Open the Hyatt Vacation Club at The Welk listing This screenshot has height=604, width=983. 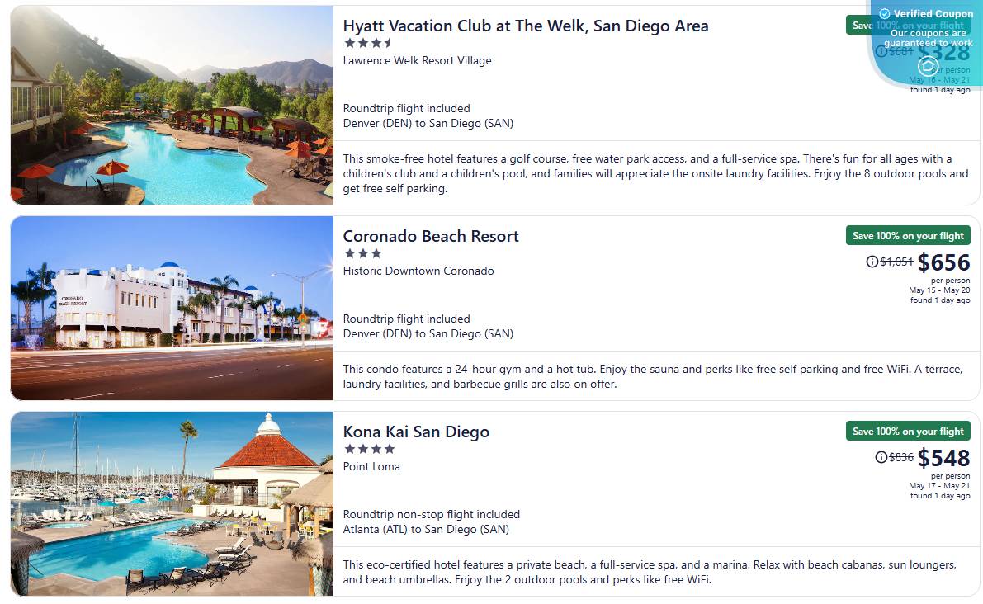pyautogui.click(x=526, y=26)
